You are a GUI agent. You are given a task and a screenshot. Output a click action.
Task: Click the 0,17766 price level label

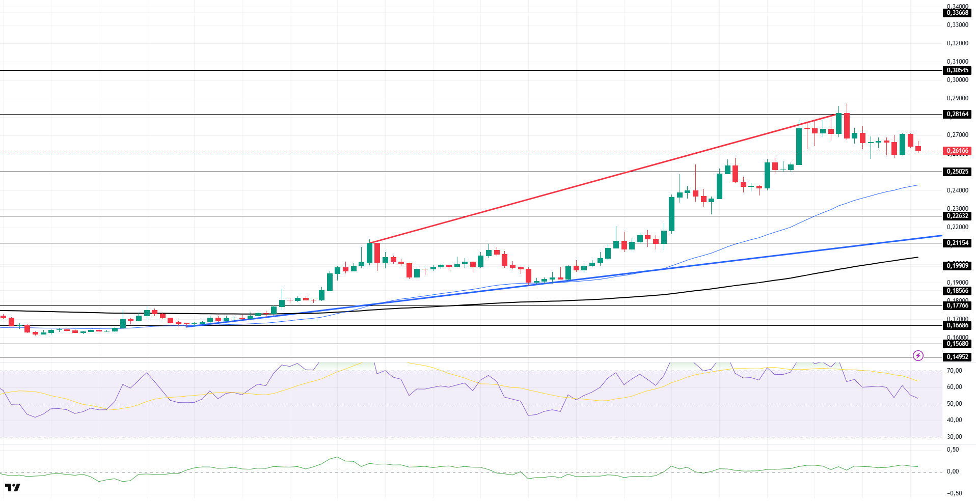pos(958,305)
